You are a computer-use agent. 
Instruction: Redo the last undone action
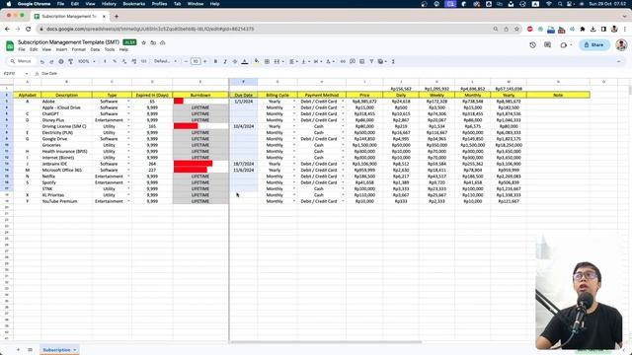click(51, 61)
